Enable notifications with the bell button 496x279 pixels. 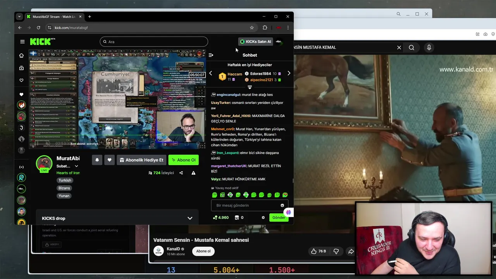pos(97,160)
